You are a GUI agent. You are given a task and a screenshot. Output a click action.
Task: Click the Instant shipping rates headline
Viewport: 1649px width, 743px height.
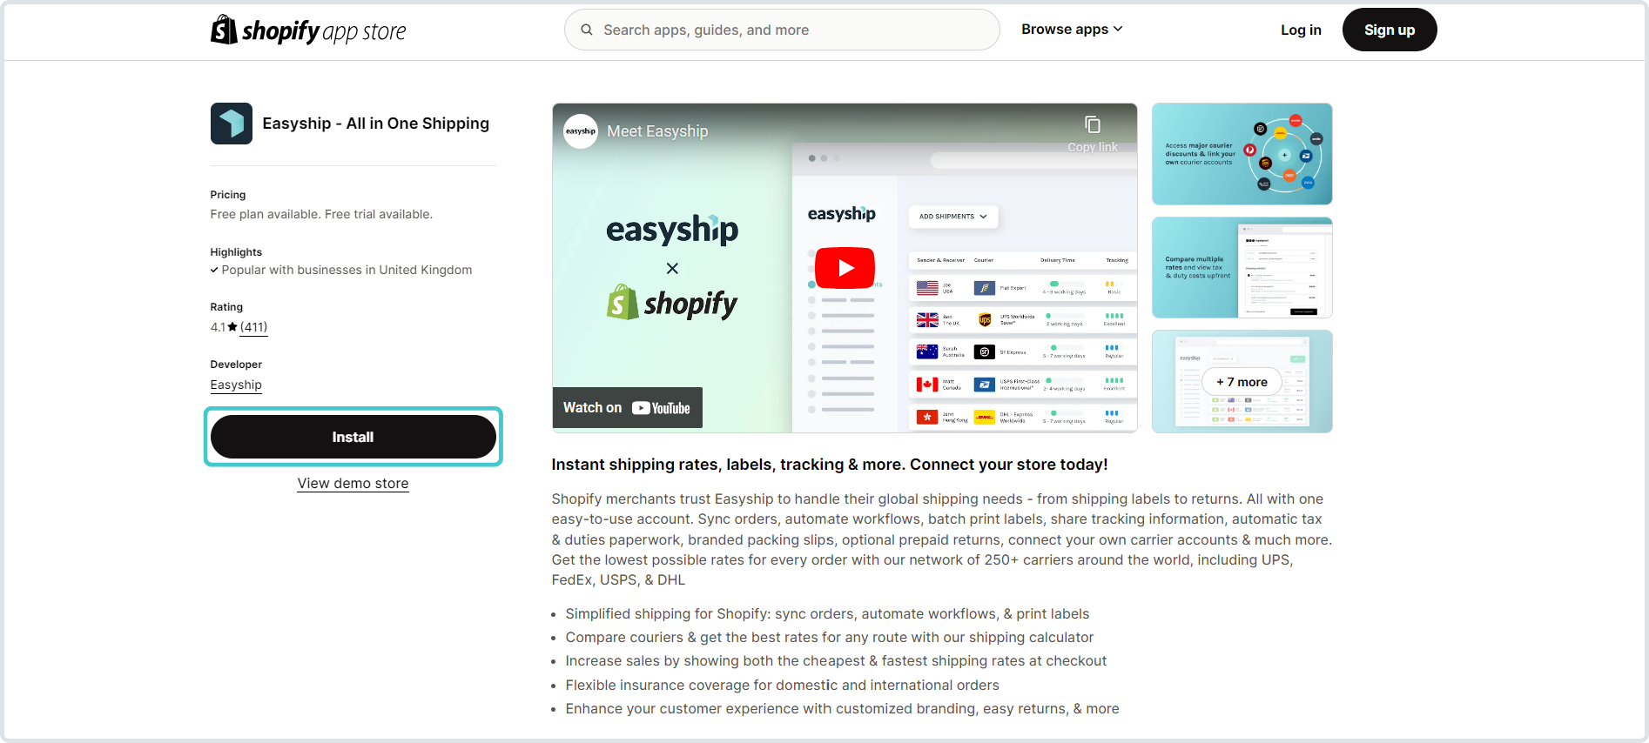[830, 465]
